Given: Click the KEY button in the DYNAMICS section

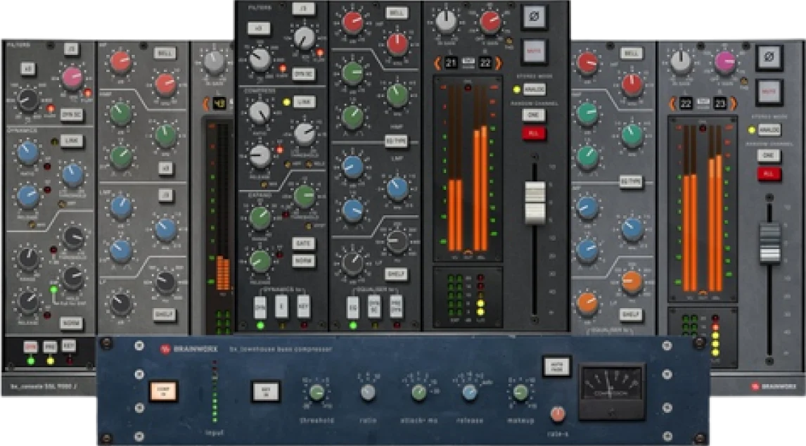Looking at the screenshot, I should [304, 305].
